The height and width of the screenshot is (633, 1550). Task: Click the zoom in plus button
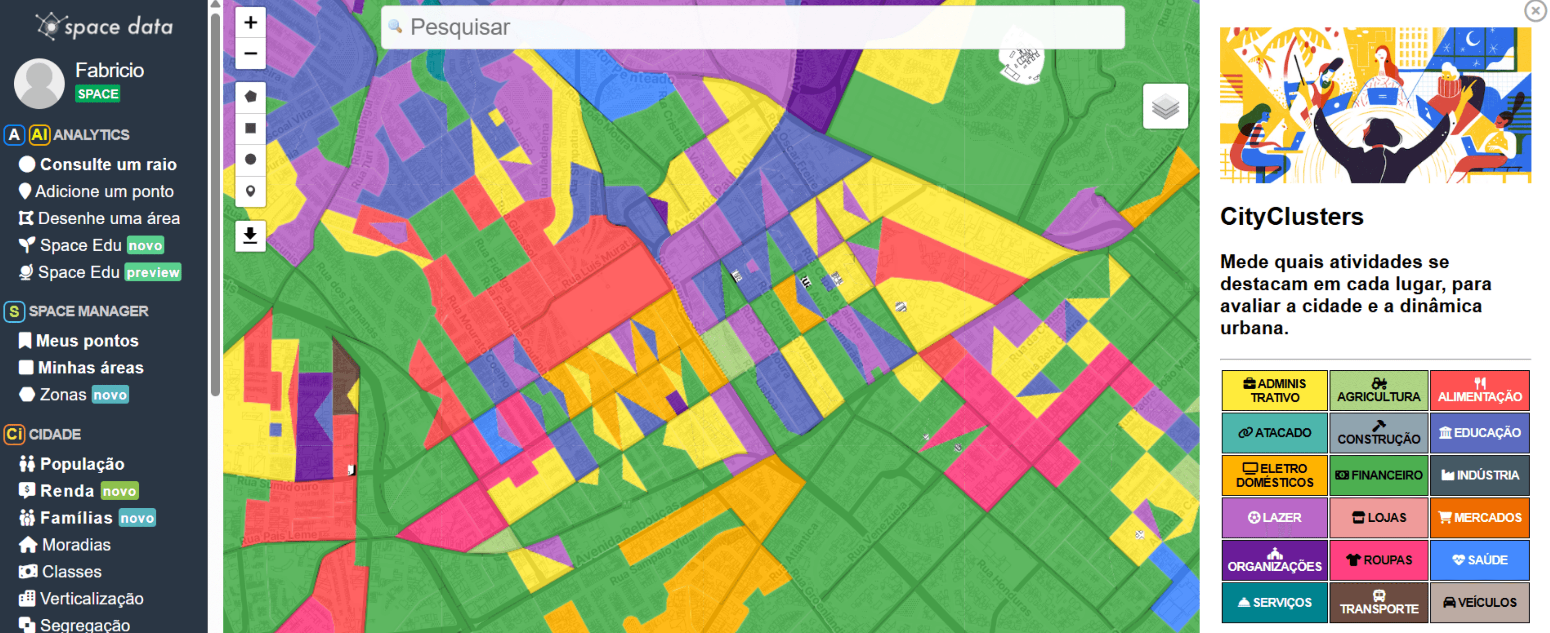click(x=250, y=23)
